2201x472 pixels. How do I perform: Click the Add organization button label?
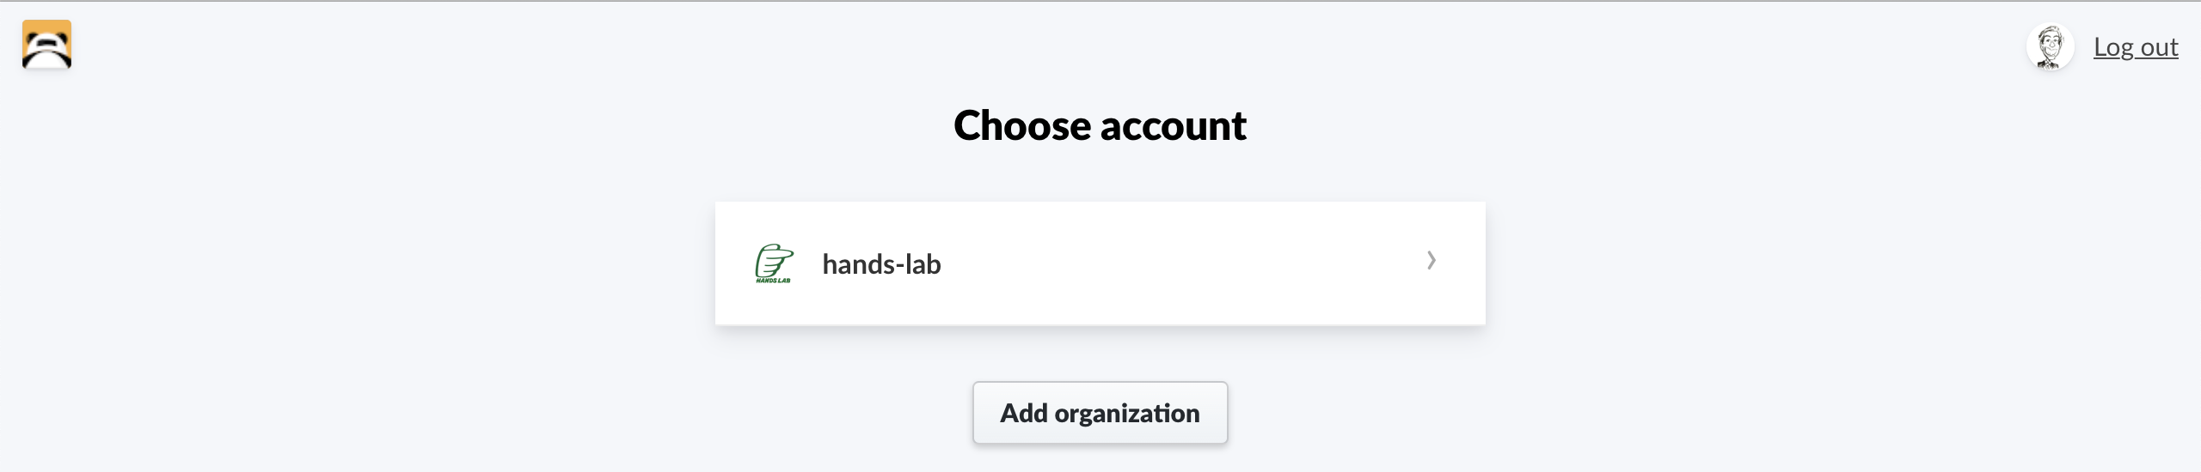click(1100, 413)
